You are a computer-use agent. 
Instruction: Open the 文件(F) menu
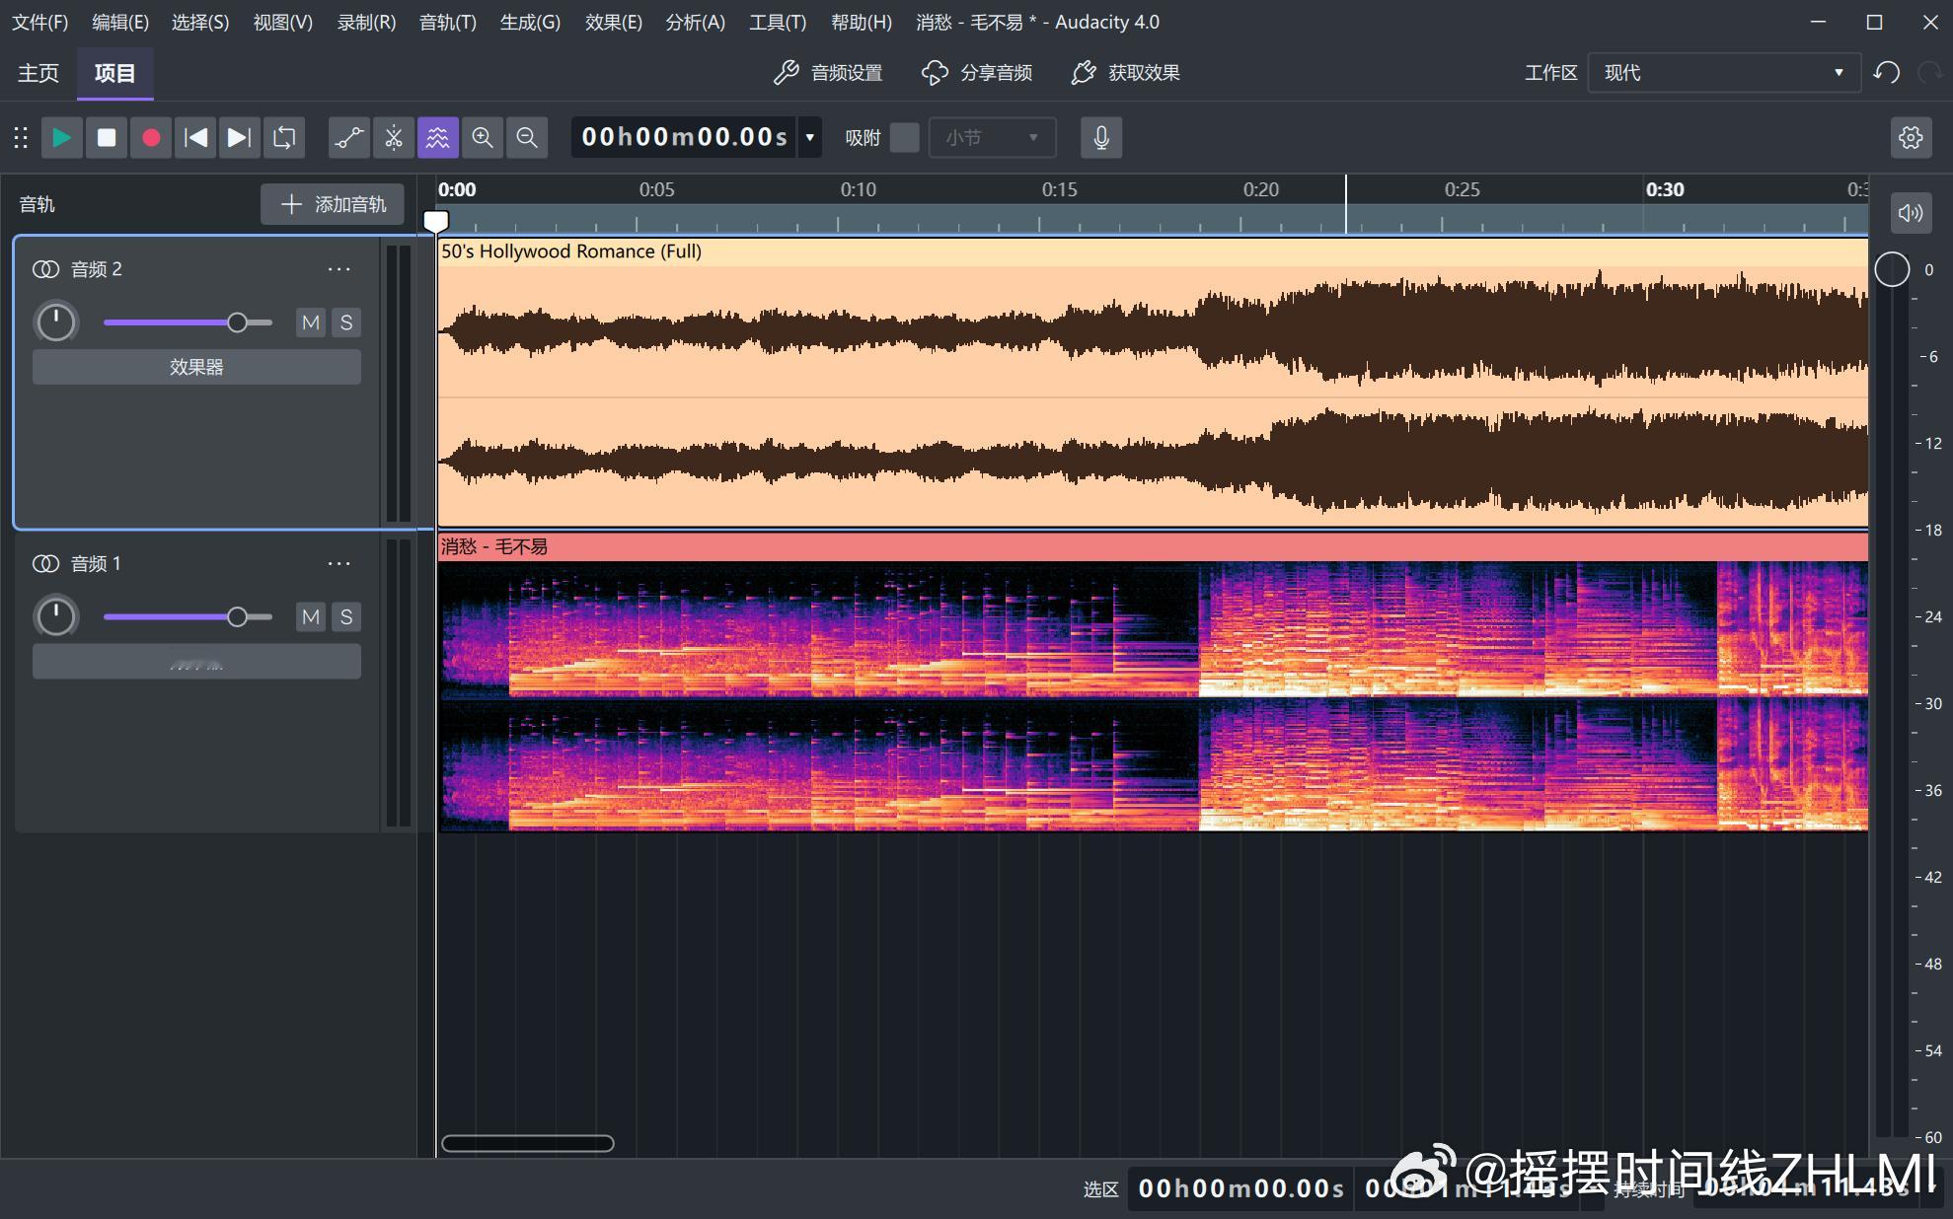pos(40,22)
